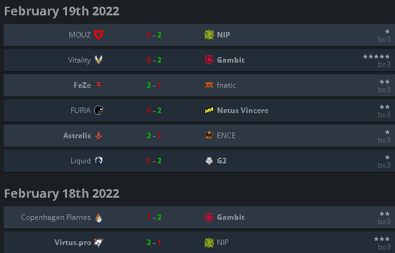Click the Virtus.pro bear logo
395x253 pixels.
pyautogui.click(x=98, y=243)
